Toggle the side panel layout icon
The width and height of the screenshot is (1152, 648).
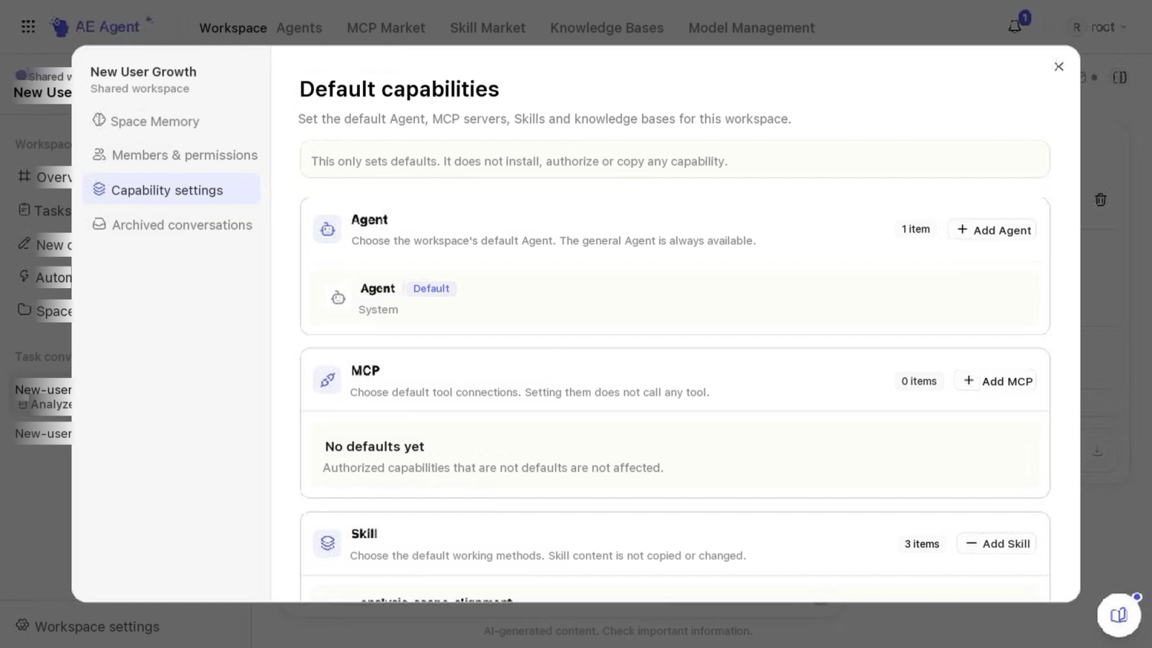1120,77
